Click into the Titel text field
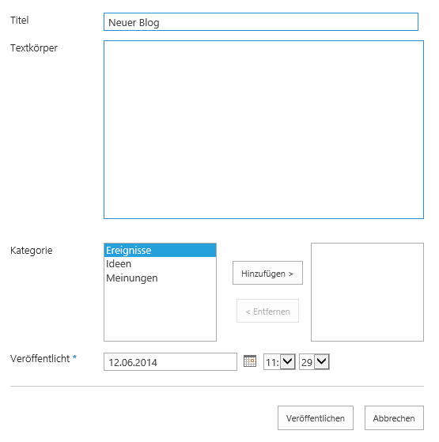The height and width of the screenshot is (442, 439). [x=261, y=22]
